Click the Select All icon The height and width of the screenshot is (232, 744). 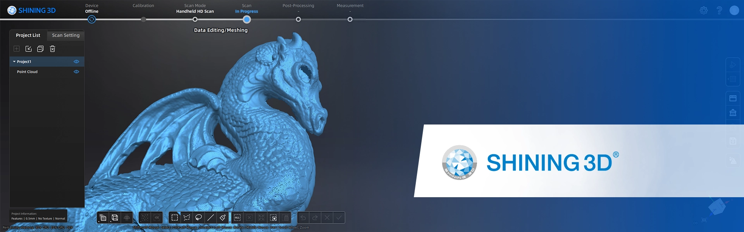tap(238, 218)
